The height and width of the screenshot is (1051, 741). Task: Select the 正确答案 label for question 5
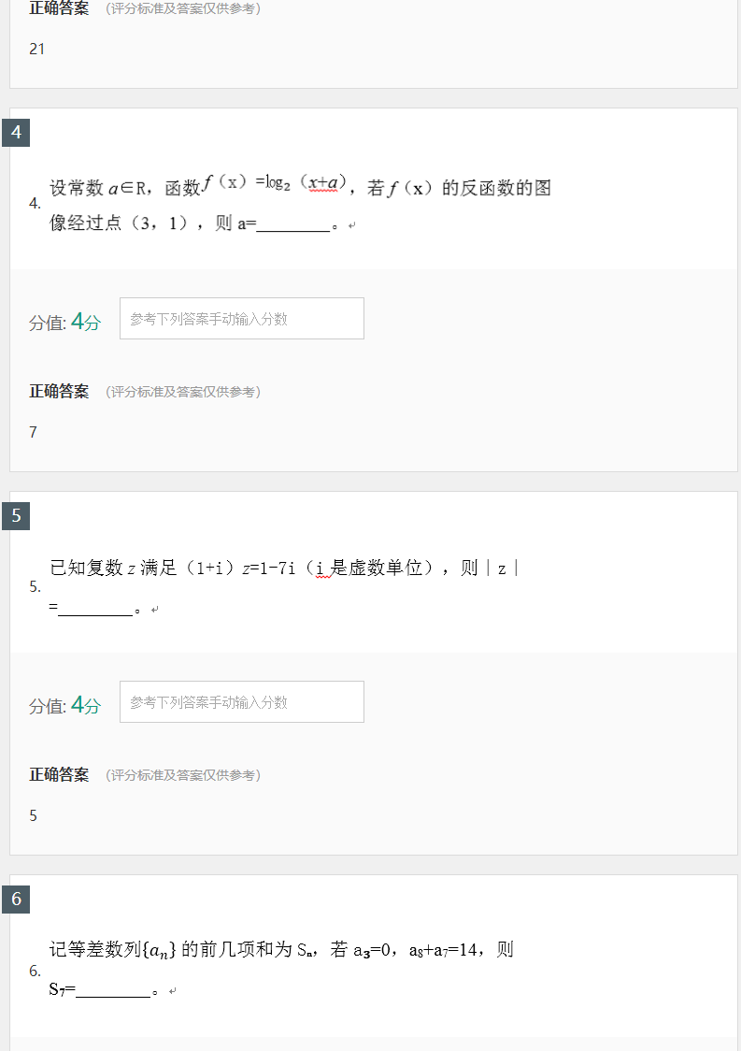point(58,774)
